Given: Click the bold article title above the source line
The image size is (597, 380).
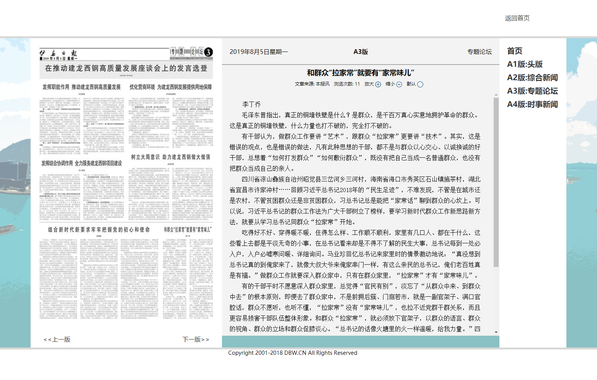Looking at the screenshot, I should [x=360, y=73].
